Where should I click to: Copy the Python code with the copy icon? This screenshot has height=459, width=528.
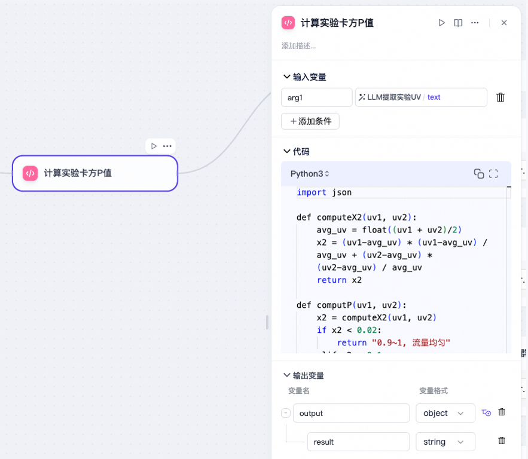[x=478, y=173]
